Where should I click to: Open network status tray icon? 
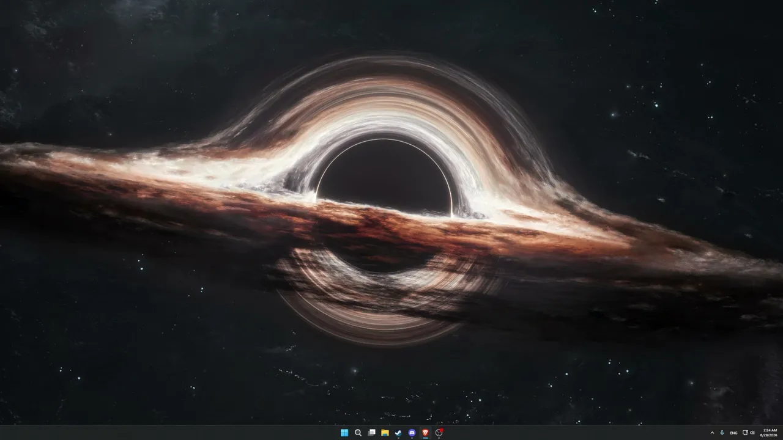745,433
